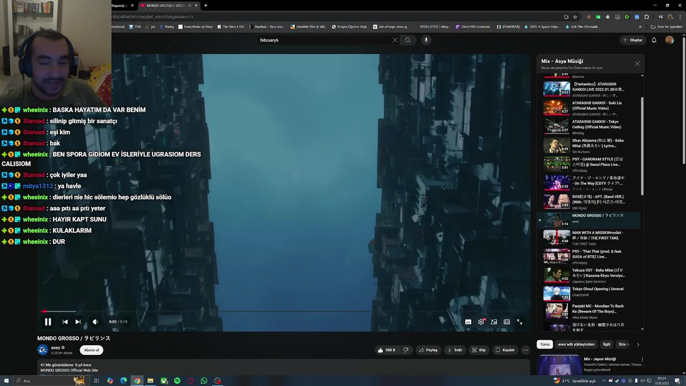Open Tüm Yer İşaretleri bookmarks folder

[667, 27]
